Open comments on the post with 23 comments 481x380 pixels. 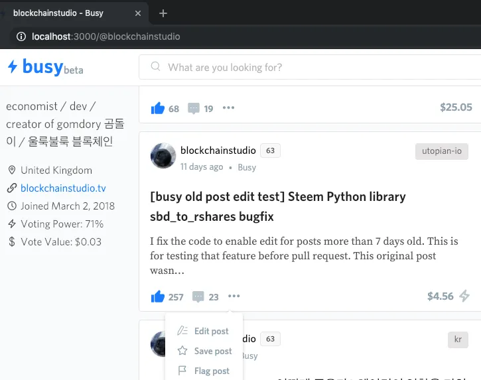[x=198, y=297]
